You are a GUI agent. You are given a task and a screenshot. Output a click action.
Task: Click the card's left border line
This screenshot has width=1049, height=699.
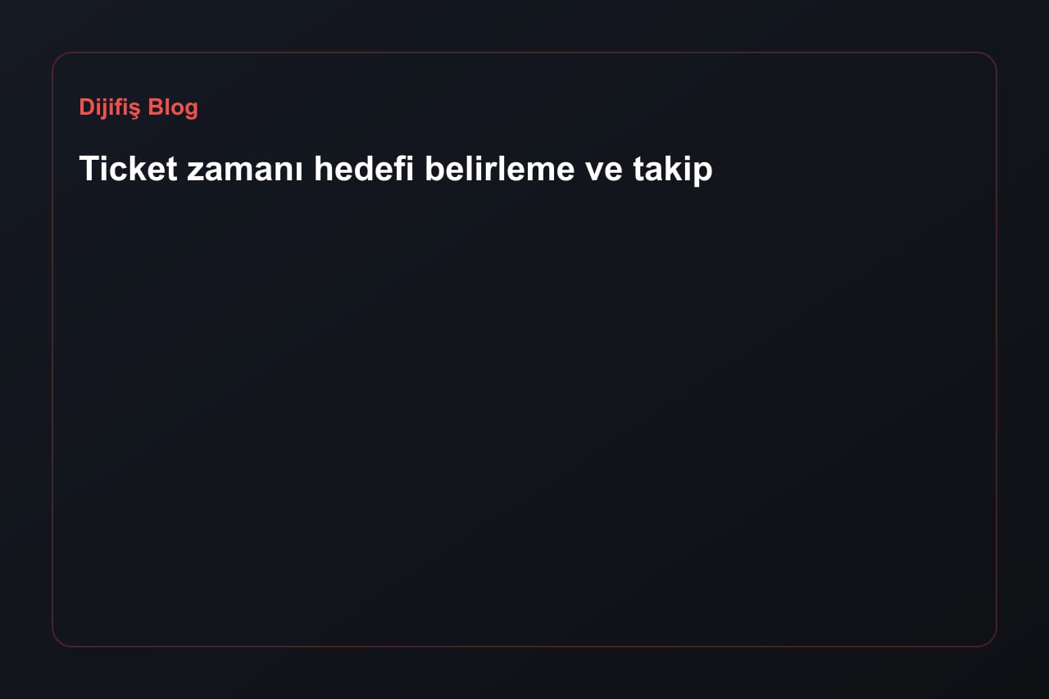[52, 349]
